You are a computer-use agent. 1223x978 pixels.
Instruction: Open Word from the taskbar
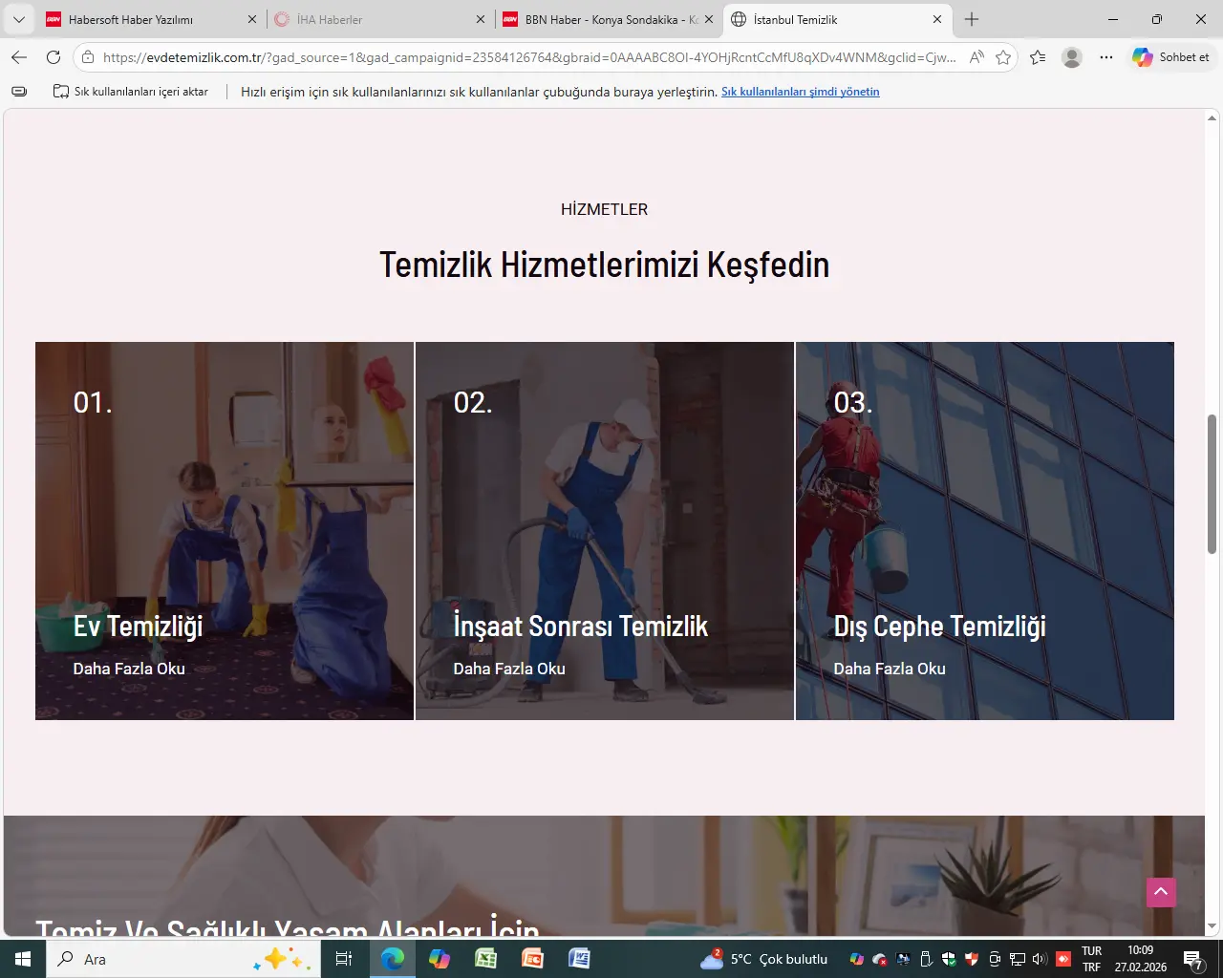[579, 958]
